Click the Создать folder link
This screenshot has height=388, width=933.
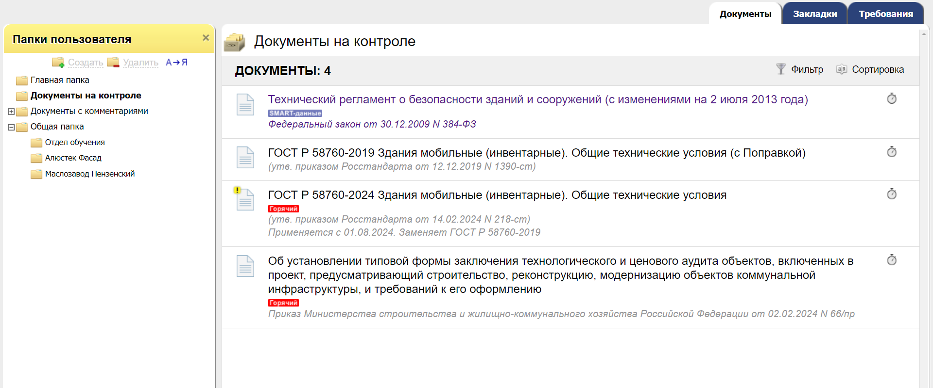[86, 62]
